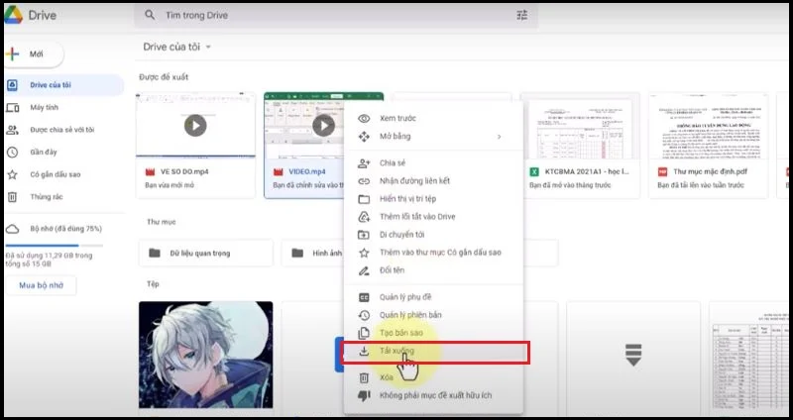
Task: Click the Google Drive logo
Action: (x=13, y=15)
